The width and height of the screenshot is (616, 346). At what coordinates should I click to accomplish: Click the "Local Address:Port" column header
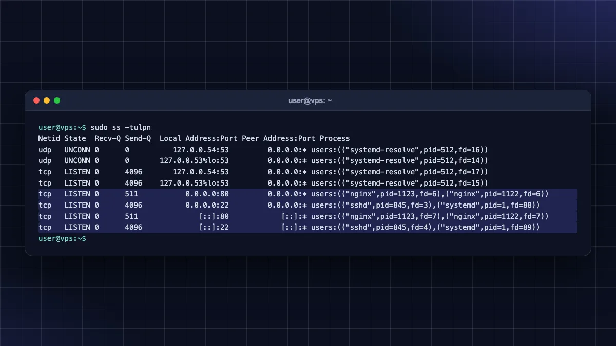pos(199,138)
